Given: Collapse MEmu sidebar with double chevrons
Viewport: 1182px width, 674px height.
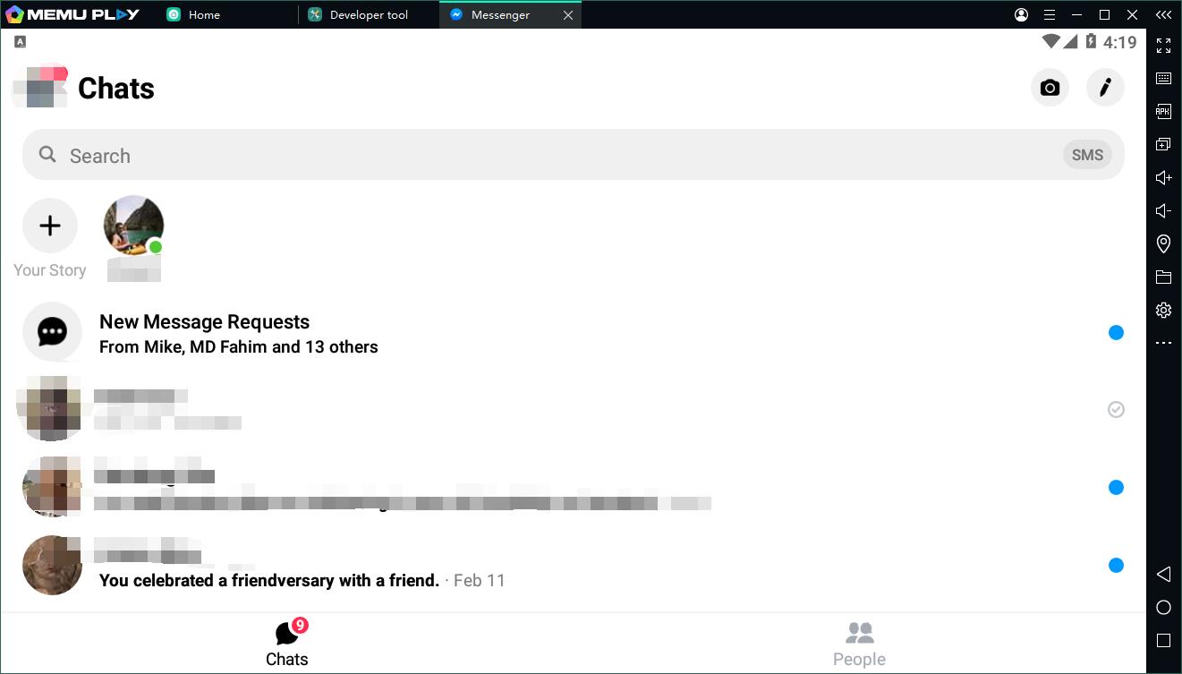Looking at the screenshot, I should (1163, 14).
